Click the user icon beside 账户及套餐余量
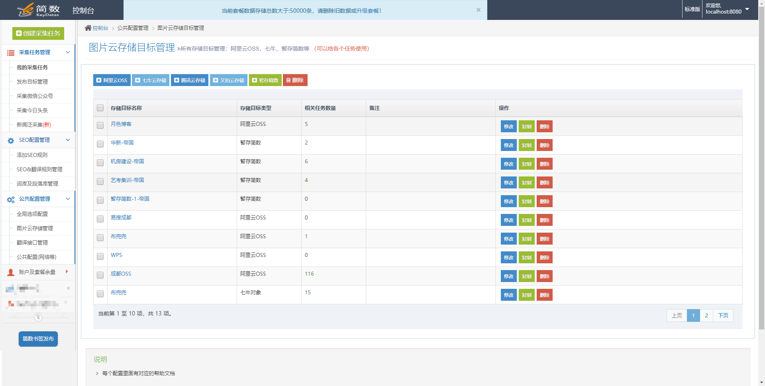 [x=11, y=272]
